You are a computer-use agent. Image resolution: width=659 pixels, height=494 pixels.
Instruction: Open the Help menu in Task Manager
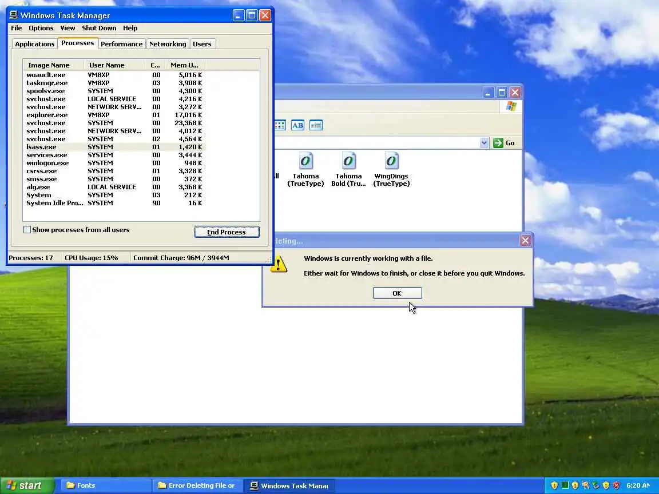tap(130, 28)
